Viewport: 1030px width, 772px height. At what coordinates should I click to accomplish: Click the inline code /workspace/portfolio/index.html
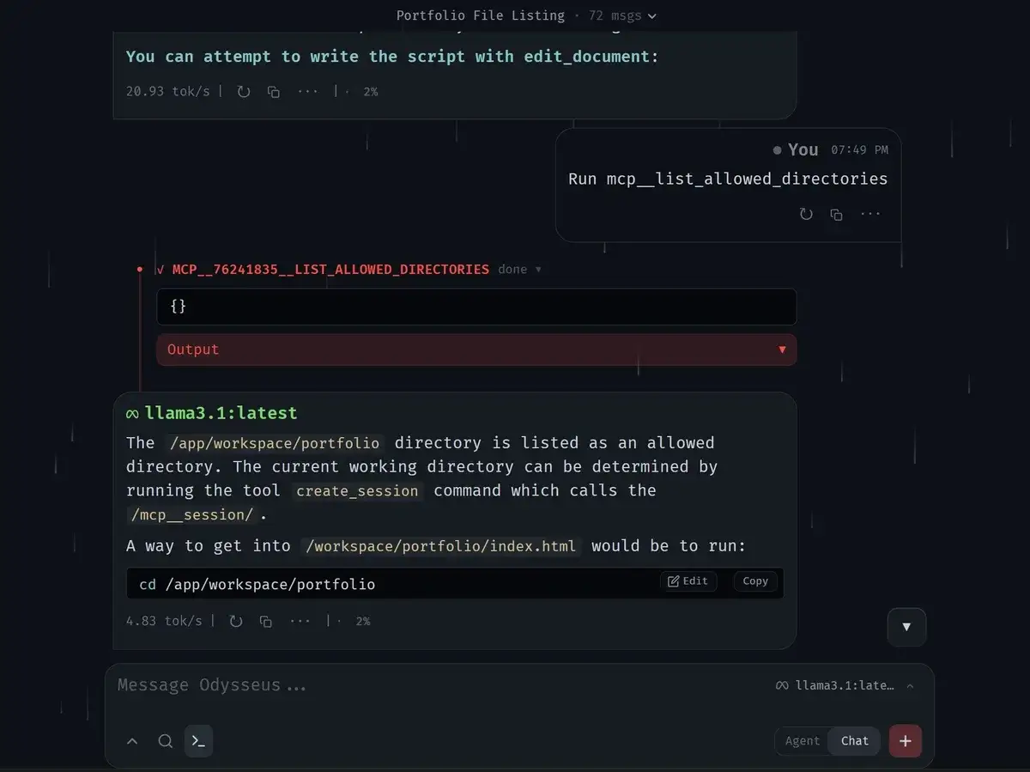click(x=441, y=547)
